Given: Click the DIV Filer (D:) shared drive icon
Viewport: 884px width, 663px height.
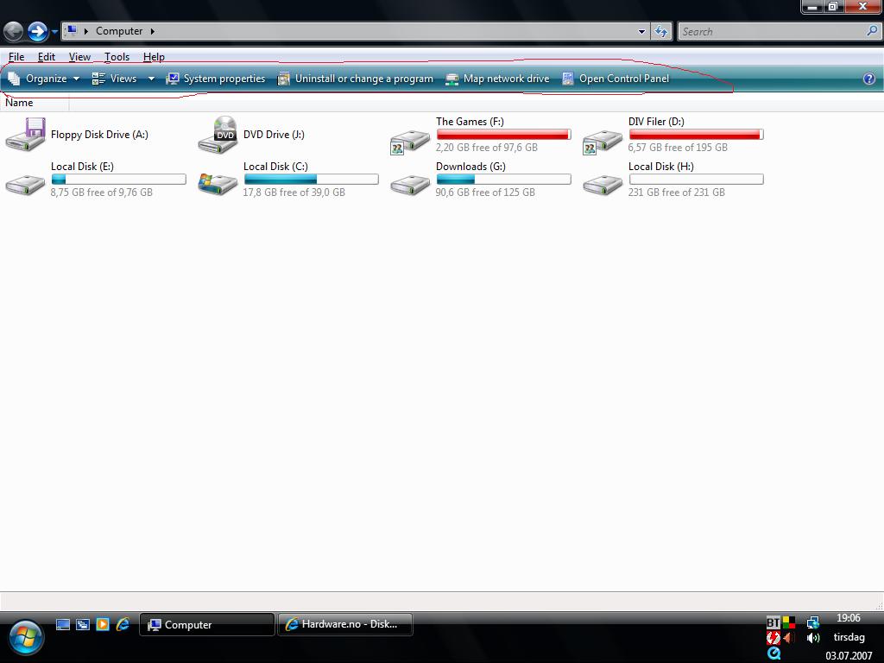Looking at the screenshot, I should (602, 142).
